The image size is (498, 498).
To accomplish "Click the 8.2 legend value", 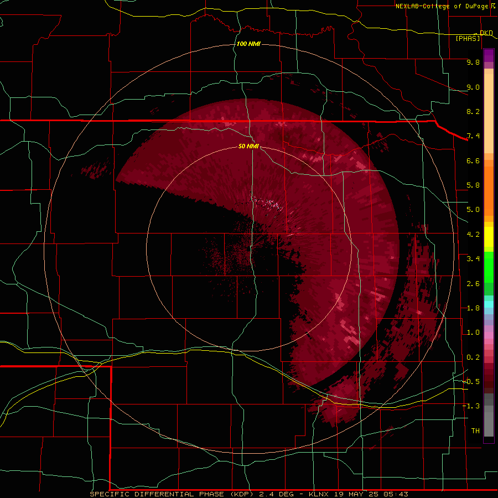I will (x=473, y=111).
